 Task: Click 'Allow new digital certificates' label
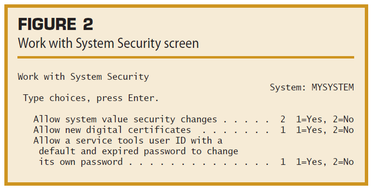(x=112, y=130)
